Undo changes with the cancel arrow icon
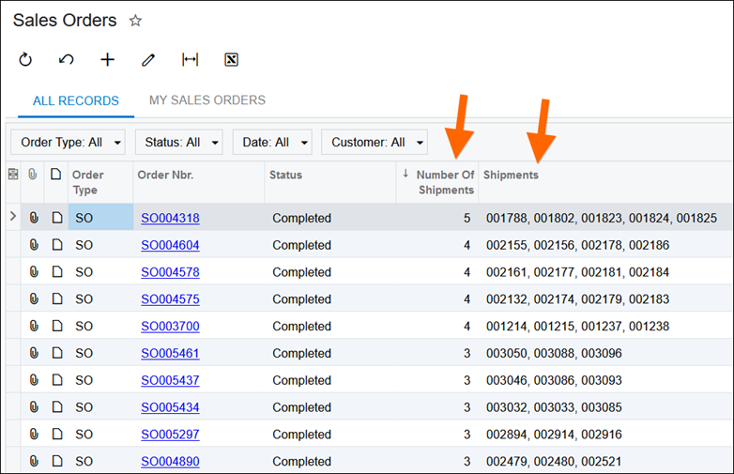Screen dimensions: 734x474 (66, 59)
